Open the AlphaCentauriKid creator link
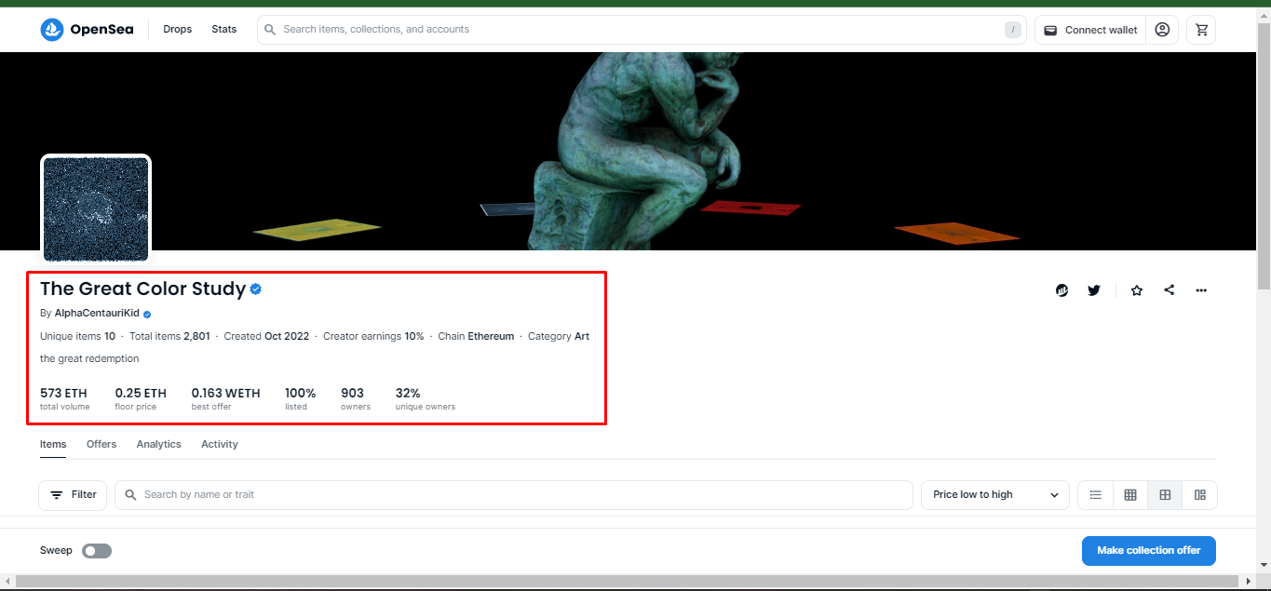The width and height of the screenshot is (1271, 591). click(97, 314)
